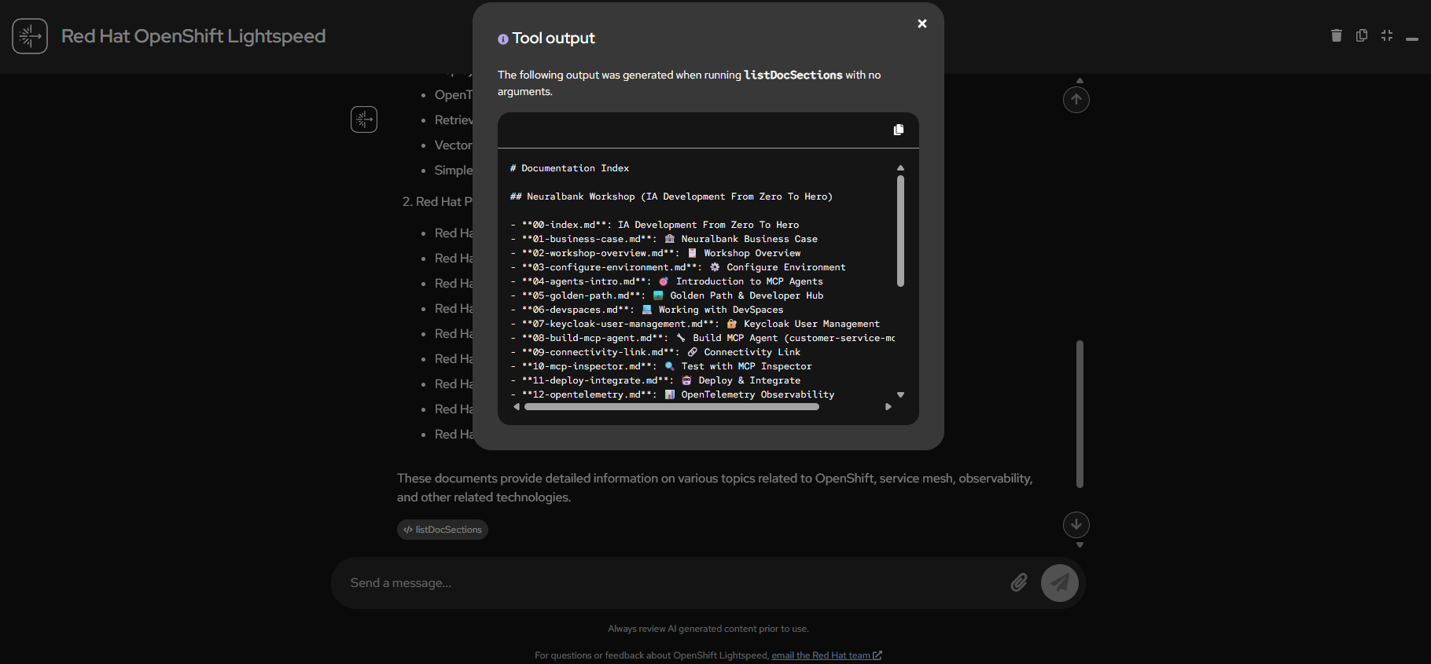
Task: Jump to top of the conversation
Action: tap(1076, 100)
